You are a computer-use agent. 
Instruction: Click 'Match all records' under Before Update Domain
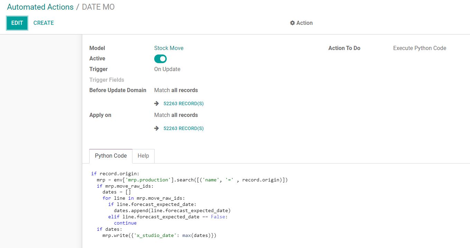tap(176, 90)
